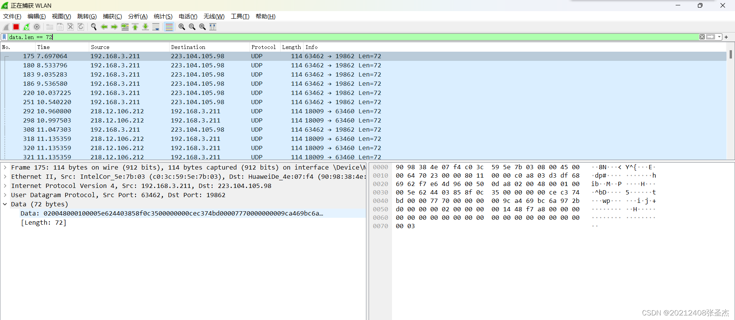
Task: Go back to previous packet arrow
Action: [104, 27]
